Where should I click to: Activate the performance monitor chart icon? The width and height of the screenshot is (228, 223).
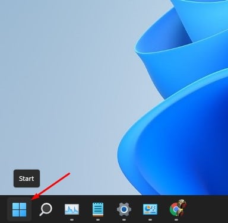72,209
